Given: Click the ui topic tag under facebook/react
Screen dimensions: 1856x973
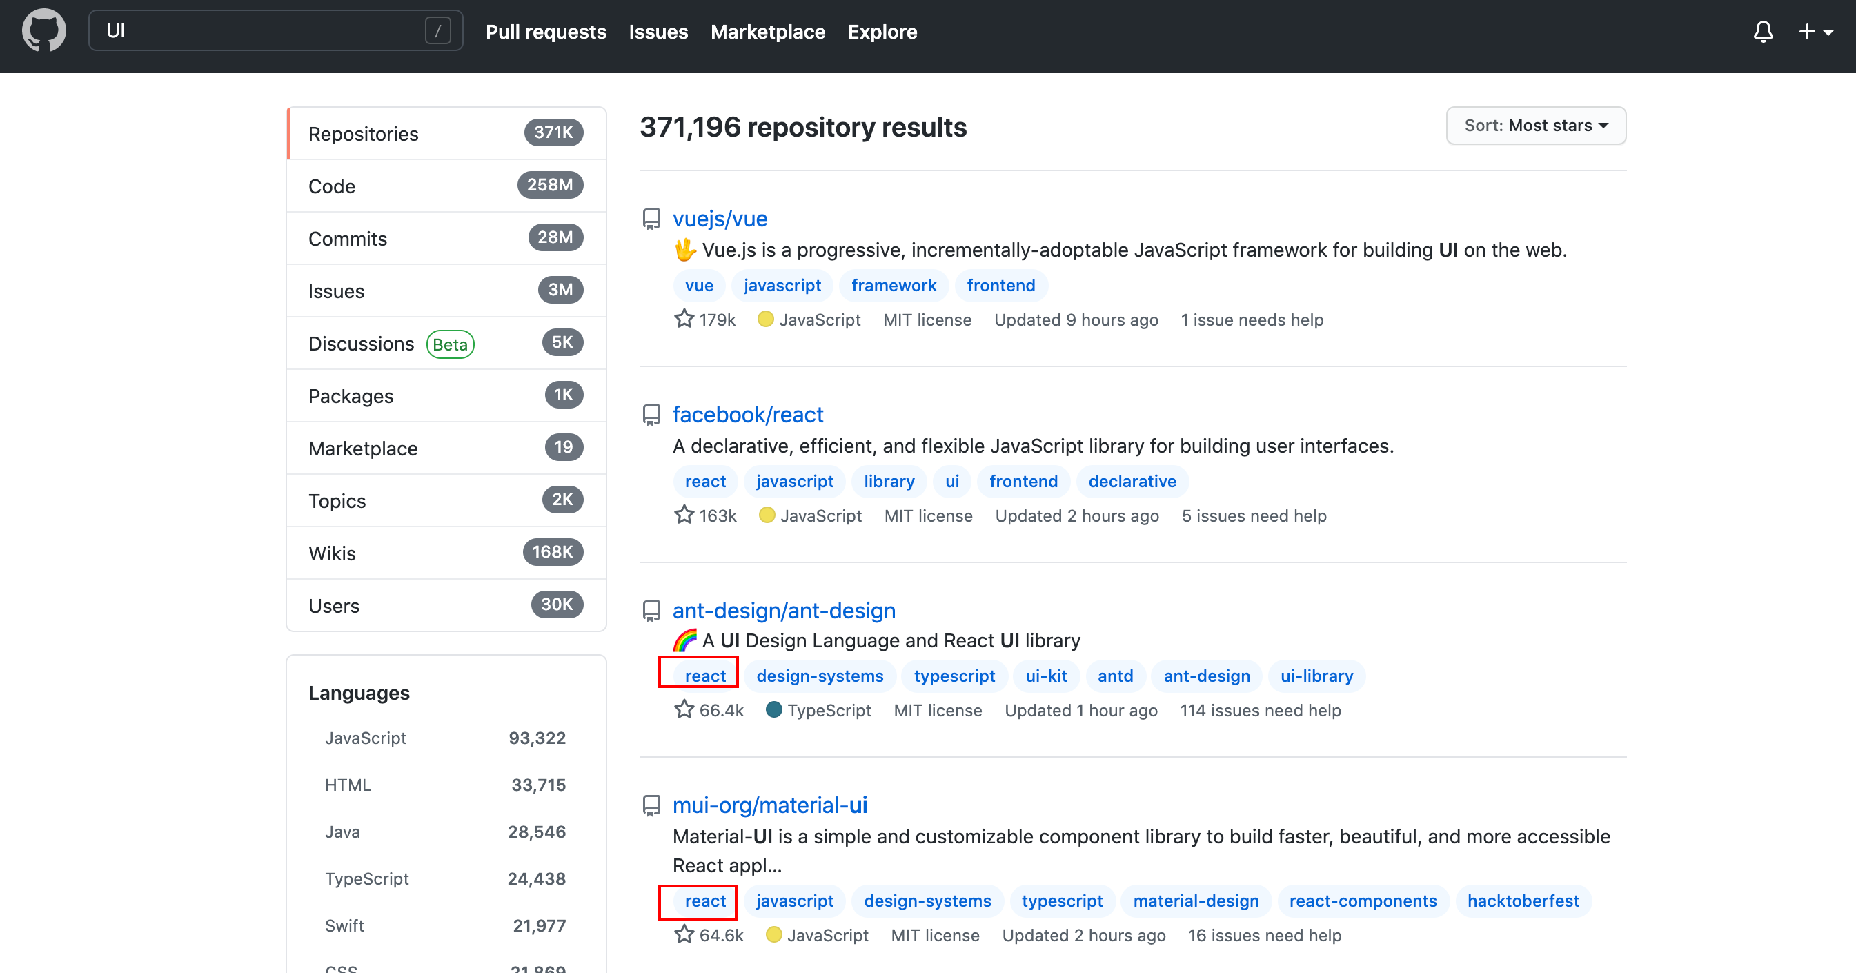Looking at the screenshot, I should tap(951, 482).
